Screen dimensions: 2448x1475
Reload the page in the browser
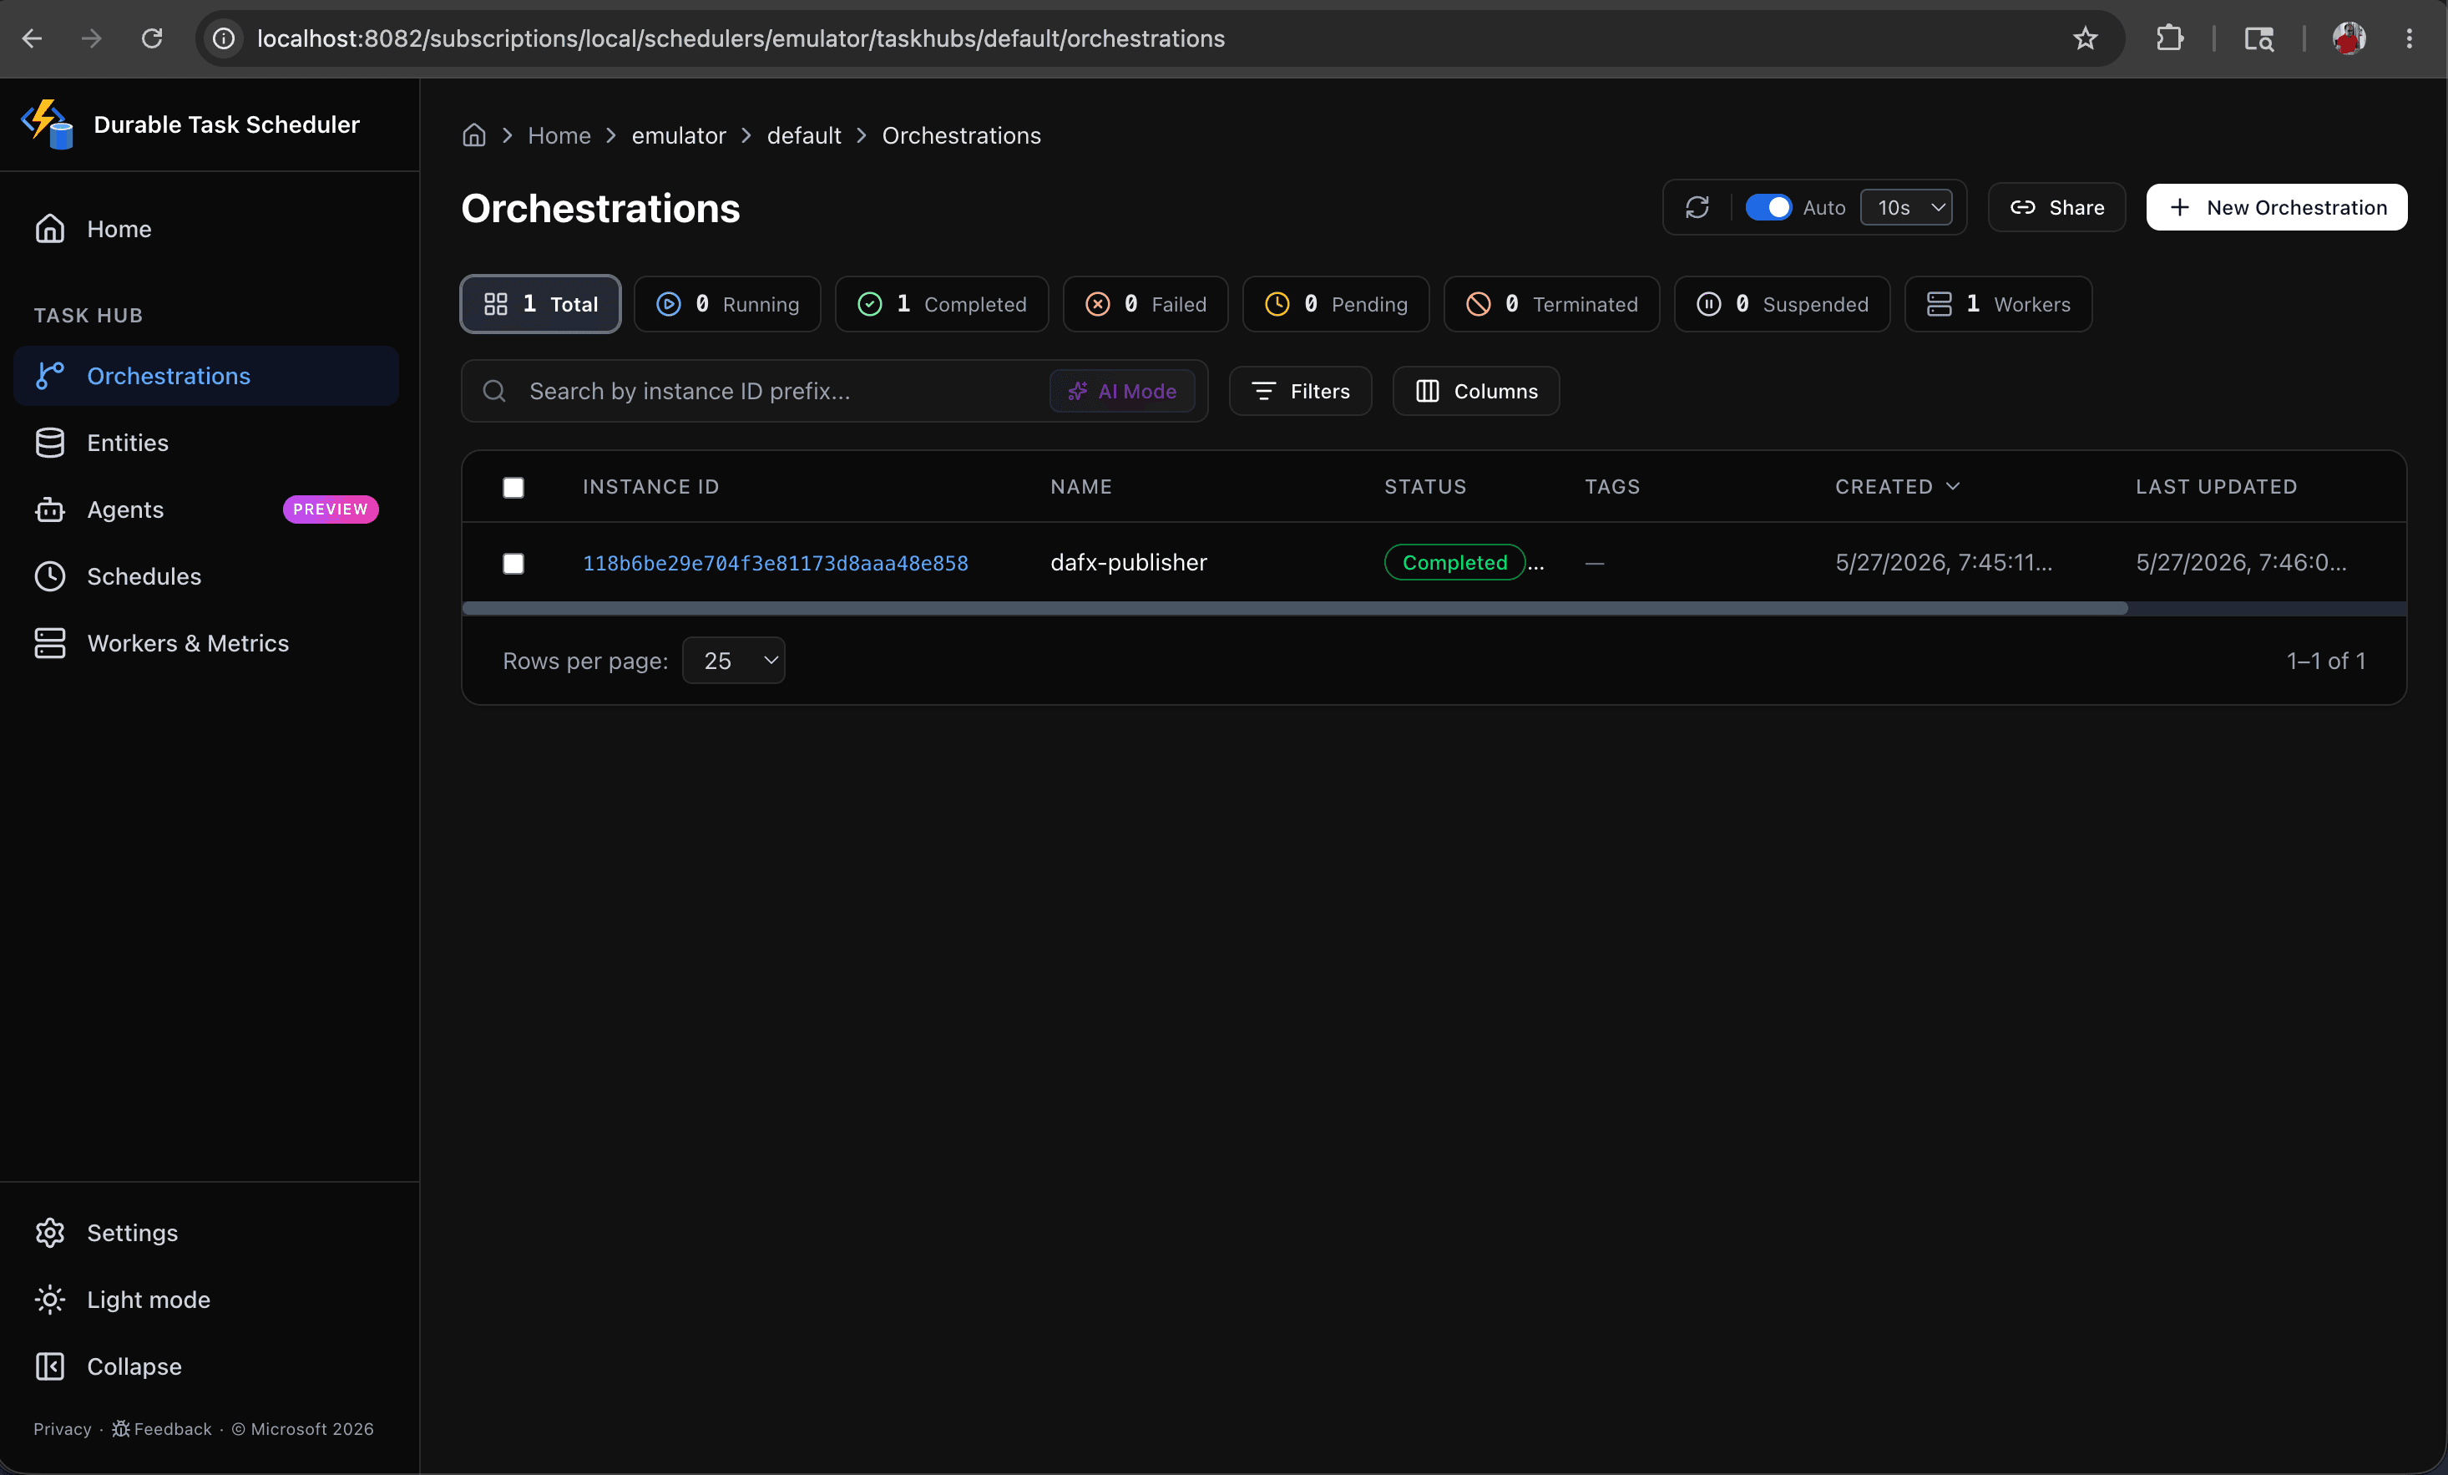click(152, 38)
